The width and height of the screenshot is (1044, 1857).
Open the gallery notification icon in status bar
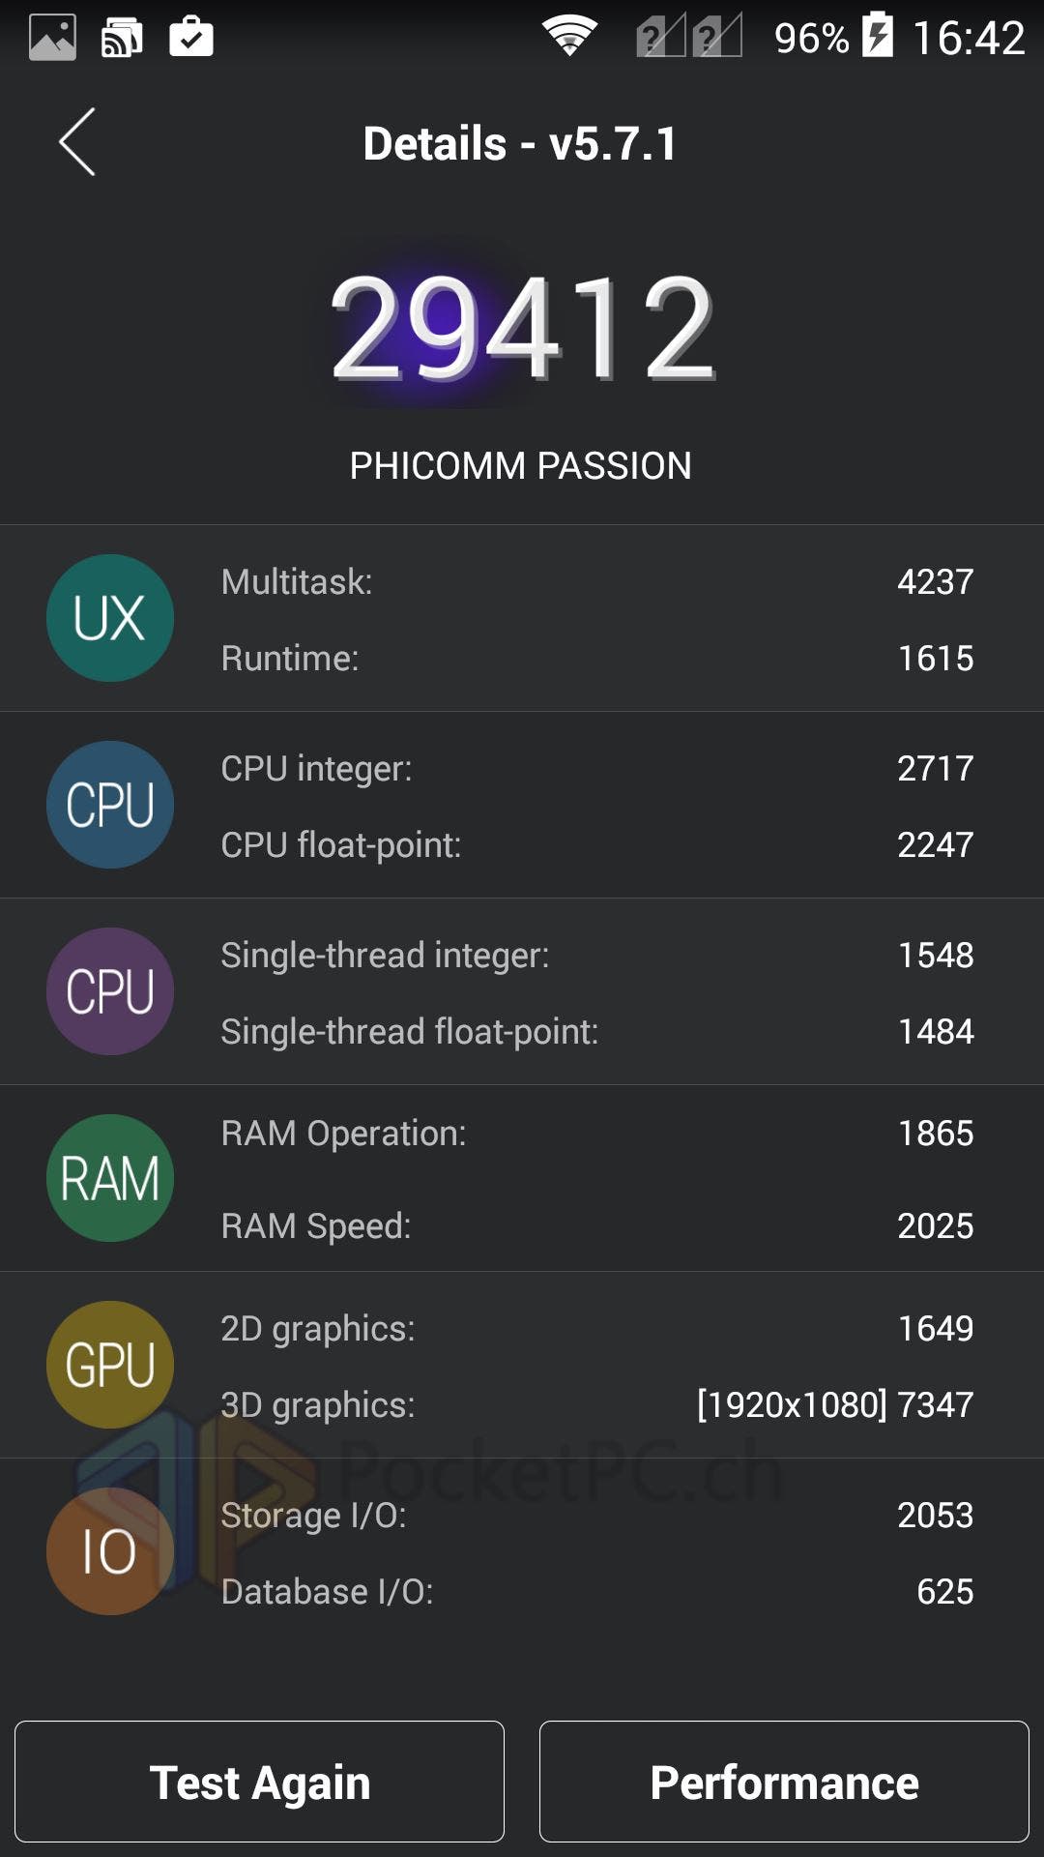[x=52, y=38]
